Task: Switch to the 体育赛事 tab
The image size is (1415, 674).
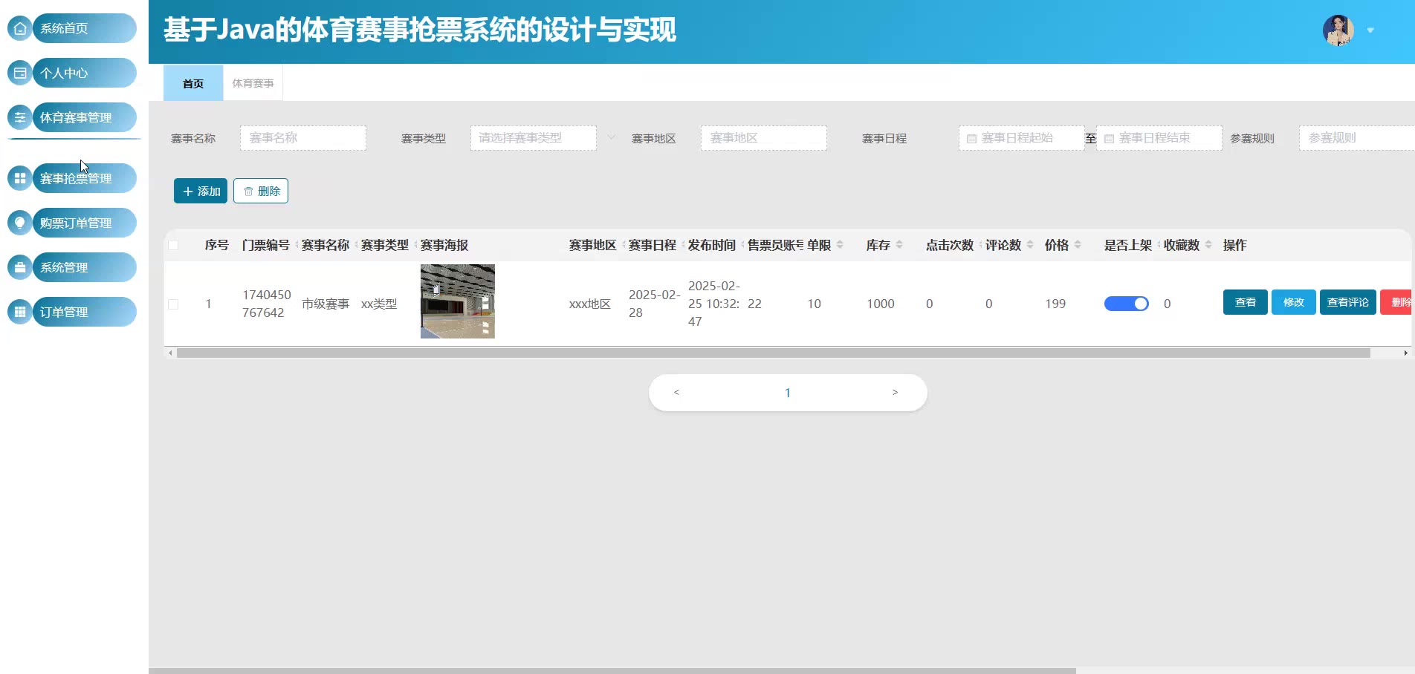Action: click(x=253, y=83)
